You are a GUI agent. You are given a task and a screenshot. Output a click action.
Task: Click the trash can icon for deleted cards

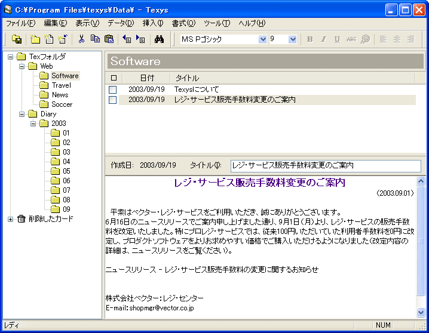click(x=21, y=219)
